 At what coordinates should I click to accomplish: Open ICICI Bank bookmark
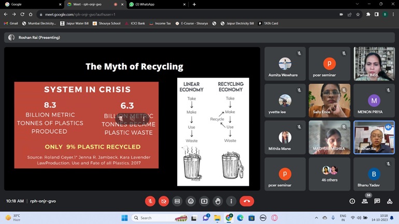135,23
